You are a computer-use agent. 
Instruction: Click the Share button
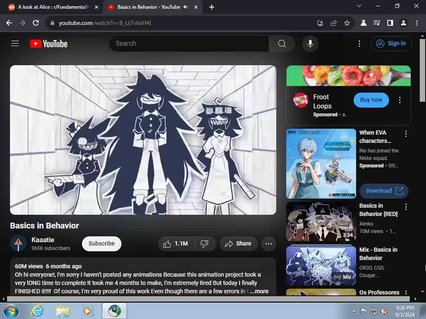238,244
